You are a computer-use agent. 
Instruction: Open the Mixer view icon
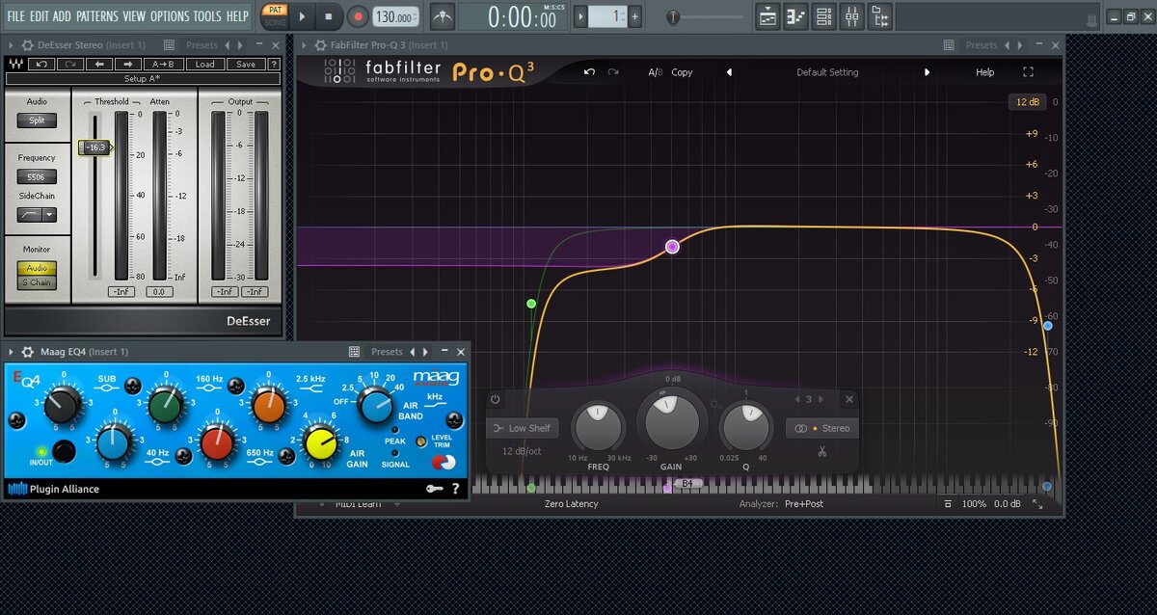(852, 16)
